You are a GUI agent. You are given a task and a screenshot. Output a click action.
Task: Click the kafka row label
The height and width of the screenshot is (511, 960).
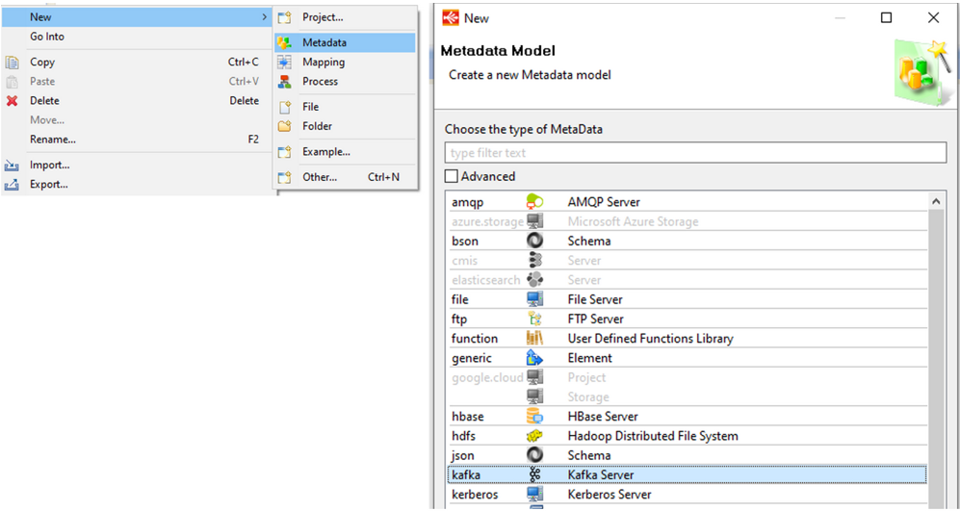click(x=465, y=474)
